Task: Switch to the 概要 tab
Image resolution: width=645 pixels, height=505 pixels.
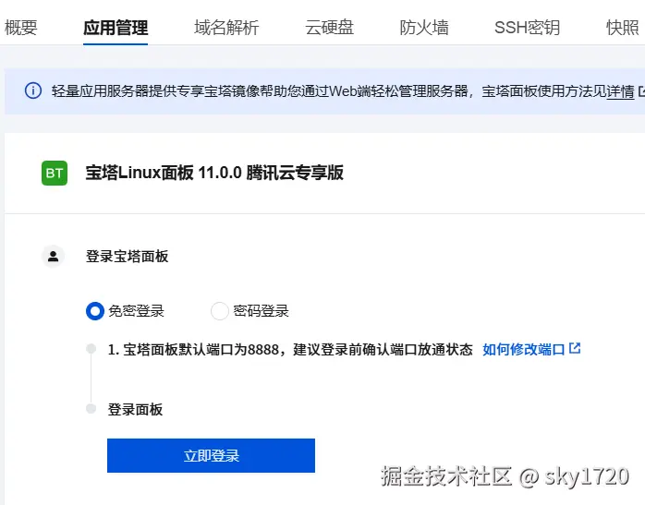Action: point(21,28)
